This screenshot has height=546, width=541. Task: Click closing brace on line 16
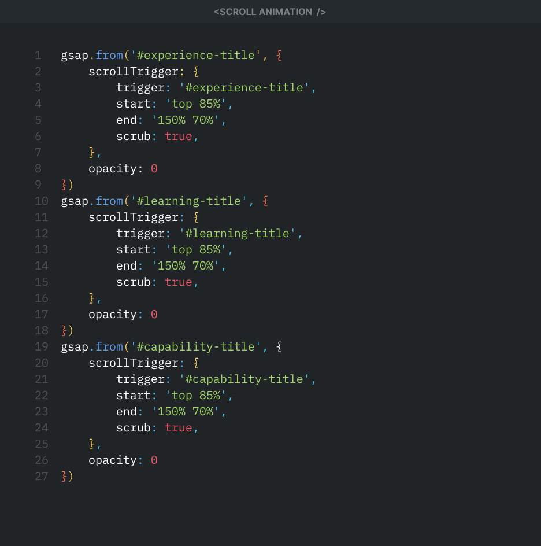coord(91,298)
